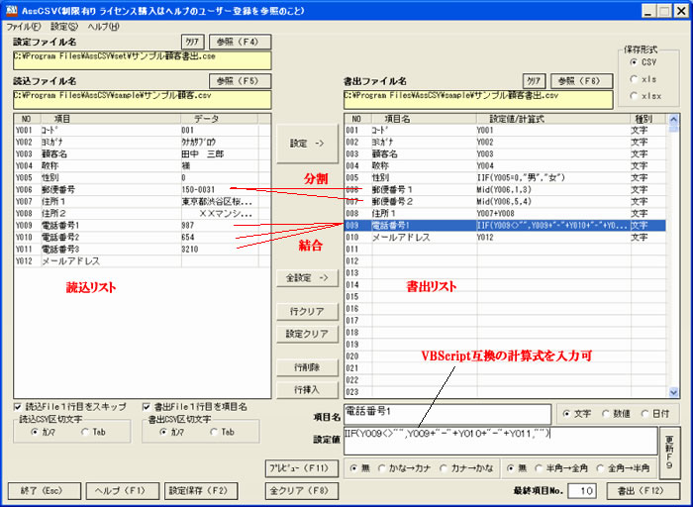
Task: Toggle the 書出File1行目を項目名 checkbox
Action: point(147,407)
